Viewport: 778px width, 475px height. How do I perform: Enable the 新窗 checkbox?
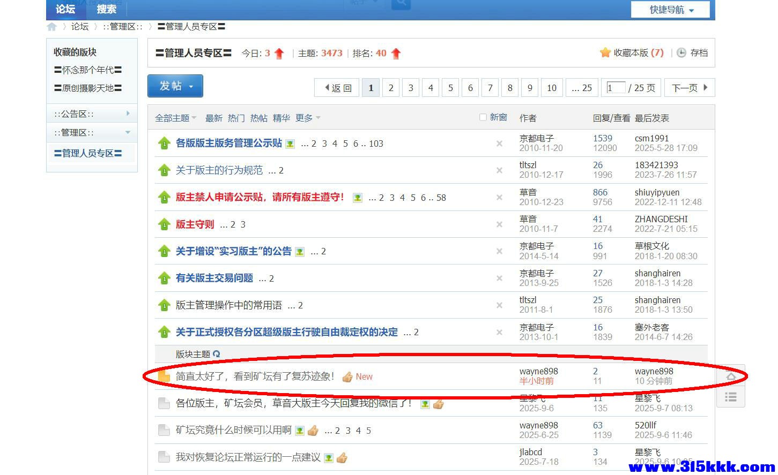point(483,117)
